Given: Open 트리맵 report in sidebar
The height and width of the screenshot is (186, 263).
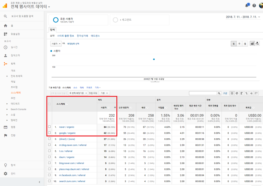Looking at the screenshot, I should (14, 87).
